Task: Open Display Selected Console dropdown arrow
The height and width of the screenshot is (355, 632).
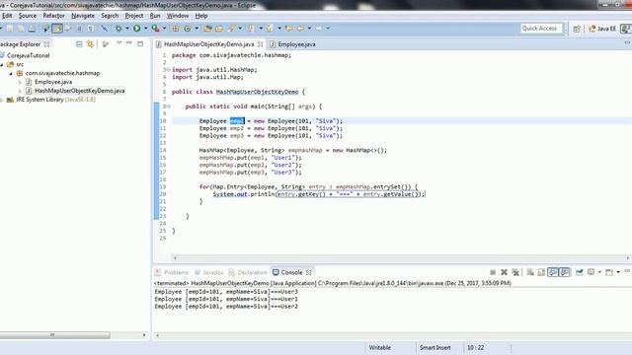Action: [599, 272]
